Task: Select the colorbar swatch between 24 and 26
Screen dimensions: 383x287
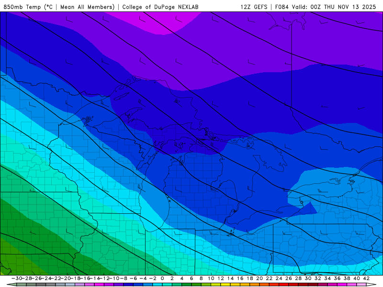Action: [283, 285]
